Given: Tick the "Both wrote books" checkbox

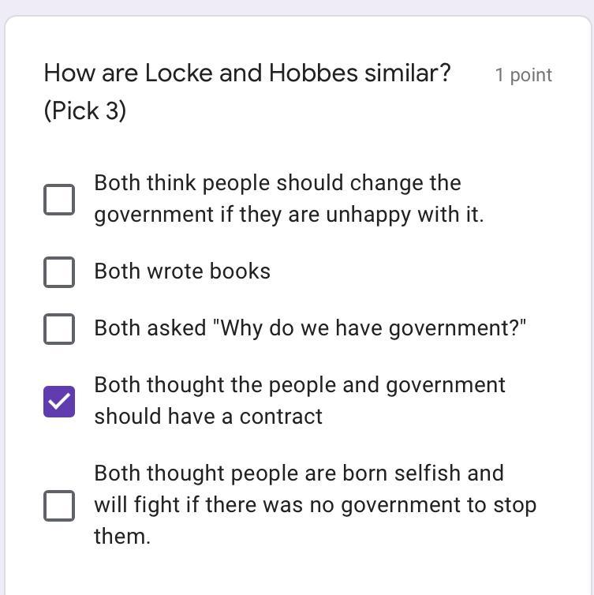Looking at the screenshot, I should 59,271.
